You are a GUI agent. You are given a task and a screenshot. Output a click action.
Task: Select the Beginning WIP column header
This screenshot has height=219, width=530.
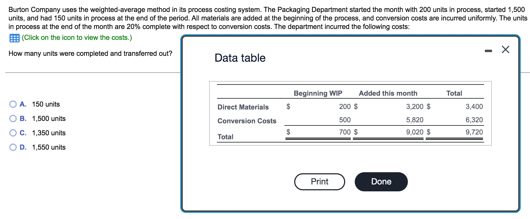318,93
